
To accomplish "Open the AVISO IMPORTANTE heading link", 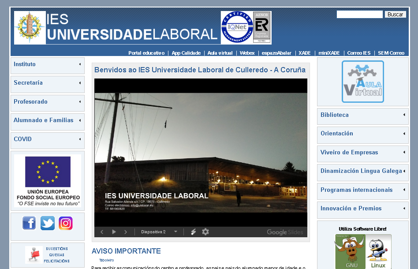I will pos(126,251).
